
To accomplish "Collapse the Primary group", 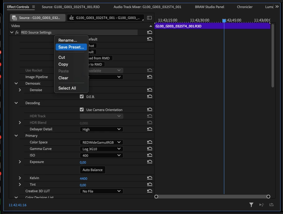I will pos(16,136).
